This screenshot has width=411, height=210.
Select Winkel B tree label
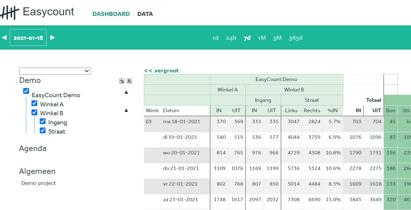click(52, 113)
